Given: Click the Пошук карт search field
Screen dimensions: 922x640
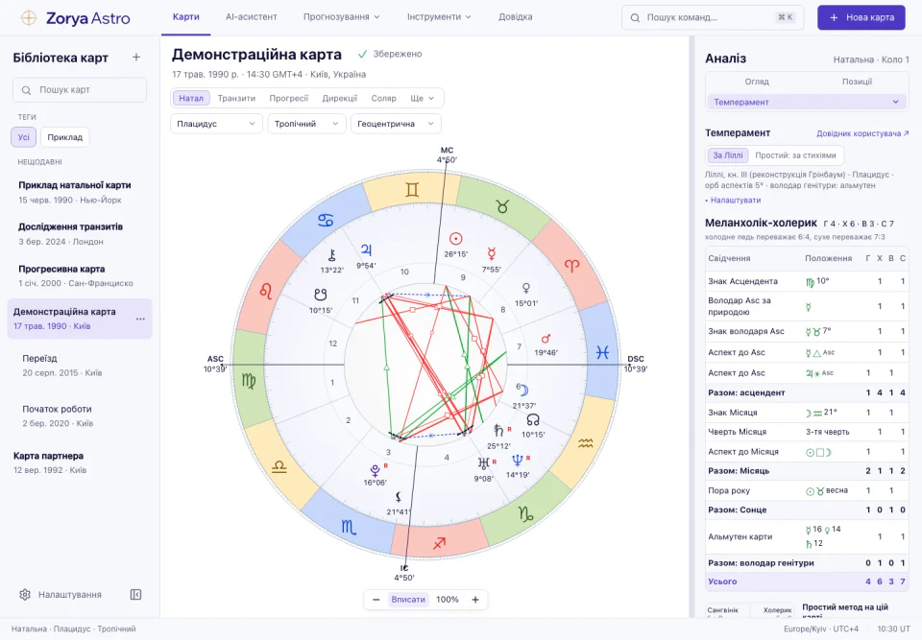Looking at the screenshot, I should 80,90.
